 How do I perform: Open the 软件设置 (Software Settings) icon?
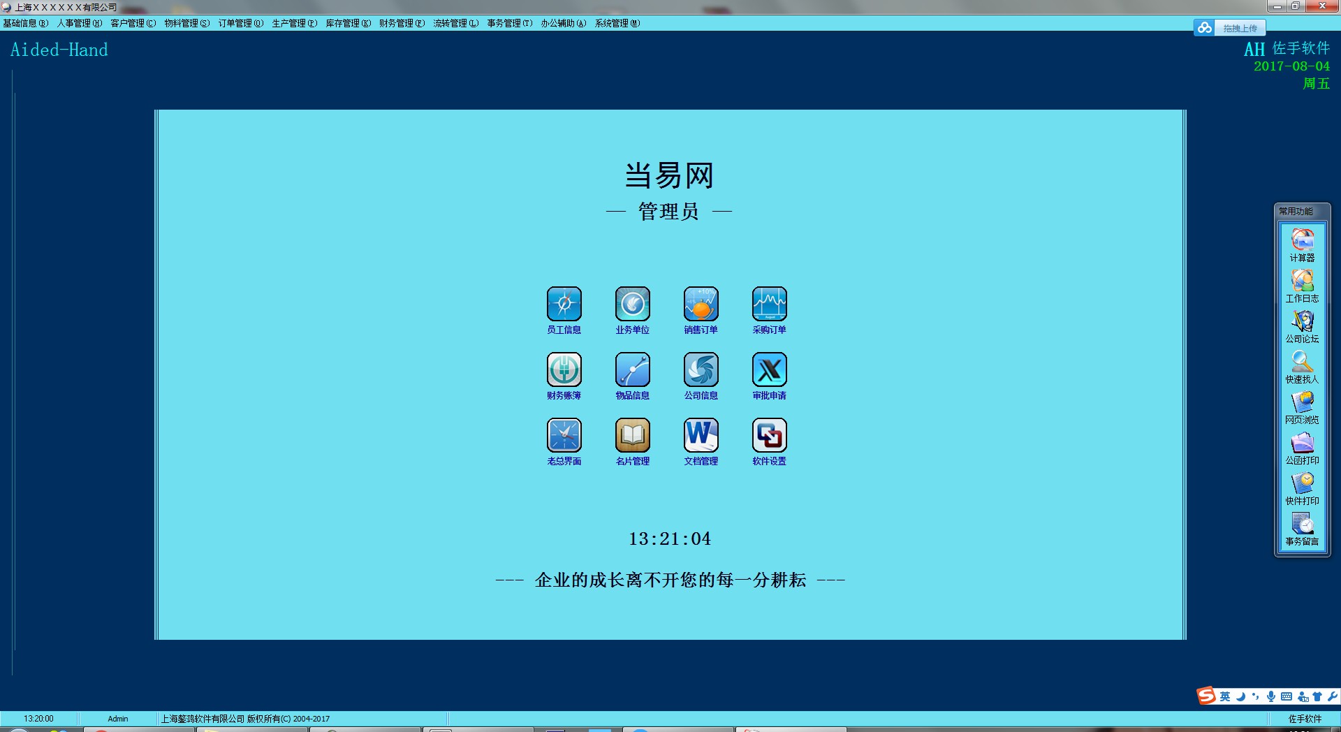pyautogui.click(x=768, y=434)
